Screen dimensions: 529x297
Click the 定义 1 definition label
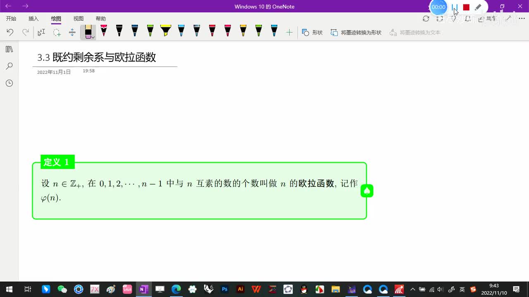(x=57, y=162)
